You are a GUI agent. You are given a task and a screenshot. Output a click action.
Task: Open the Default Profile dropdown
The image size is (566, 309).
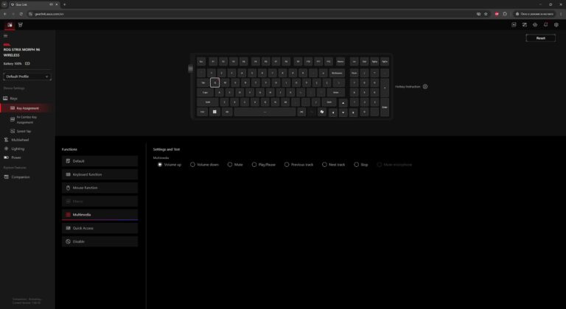click(27, 77)
